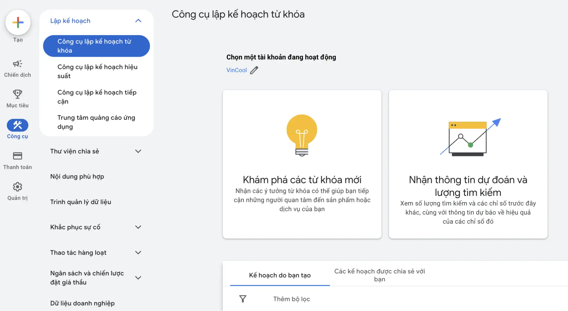
Task: Click the Ngân sách và chiến lược label
Action: click(x=87, y=278)
